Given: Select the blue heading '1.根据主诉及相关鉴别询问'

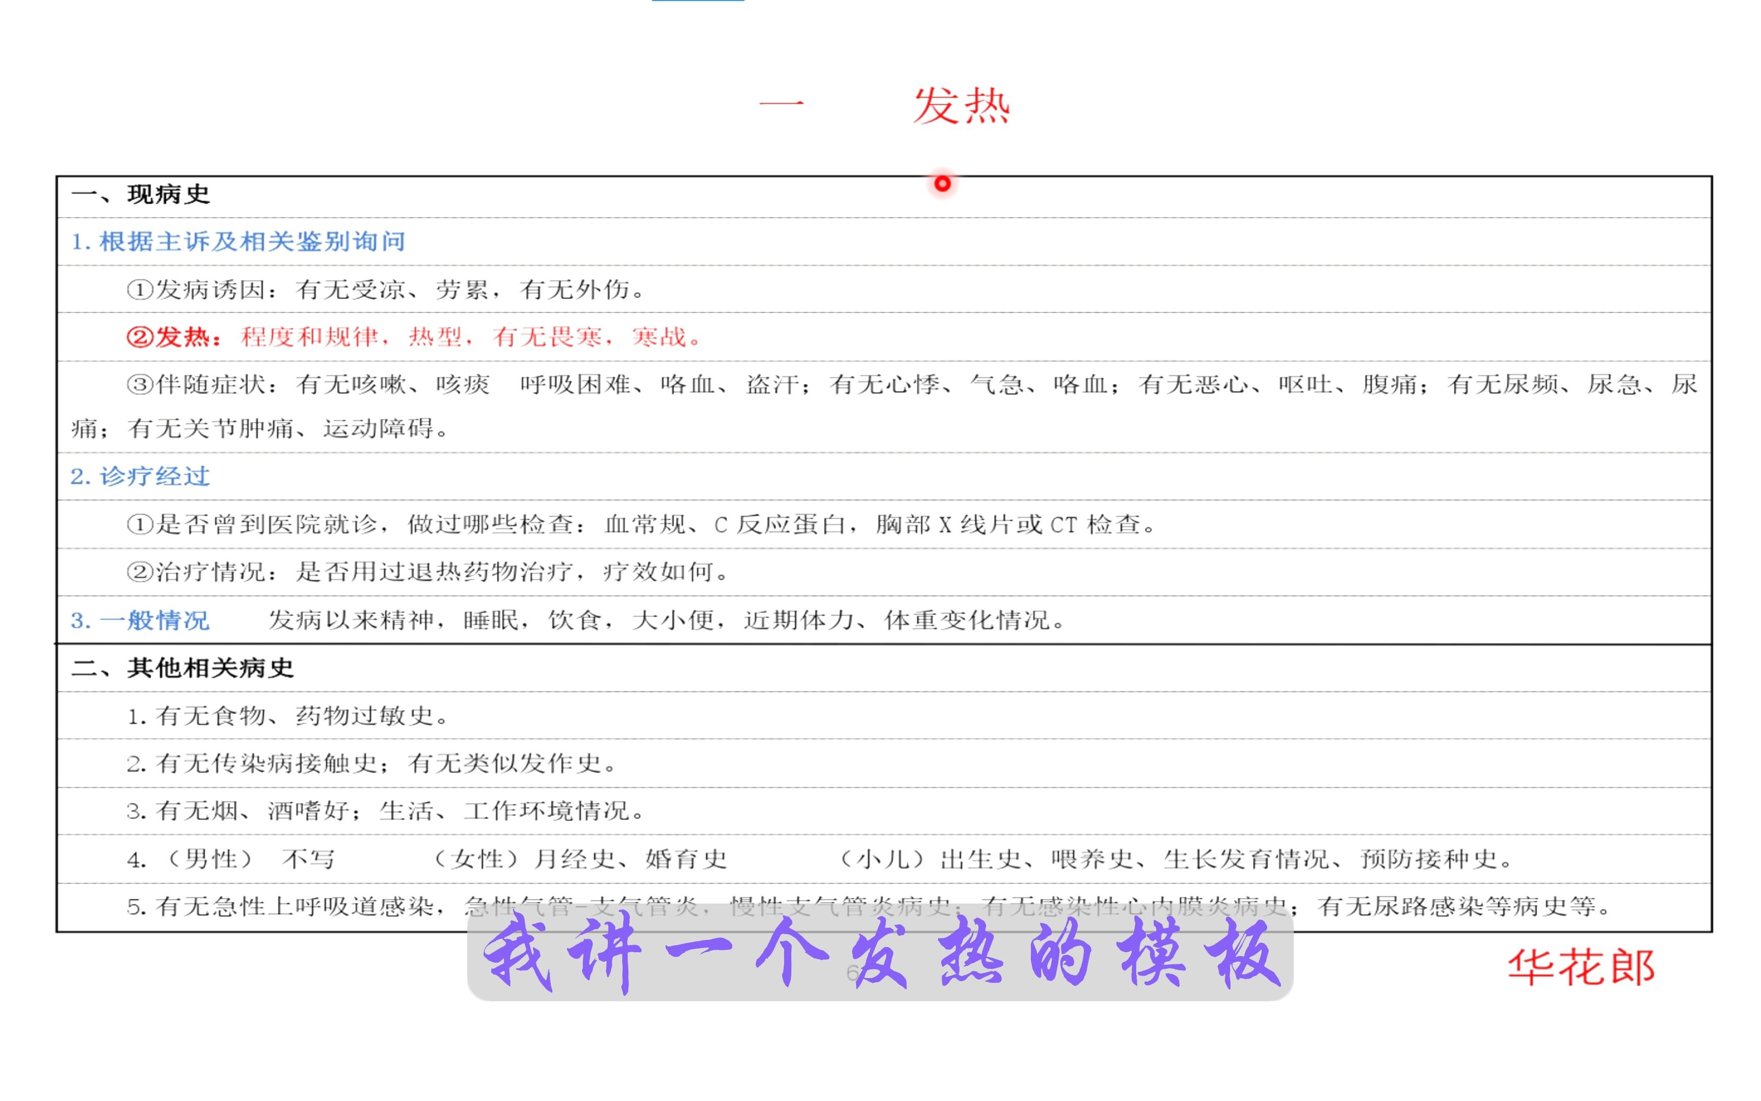Looking at the screenshot, I should [238, 242].
